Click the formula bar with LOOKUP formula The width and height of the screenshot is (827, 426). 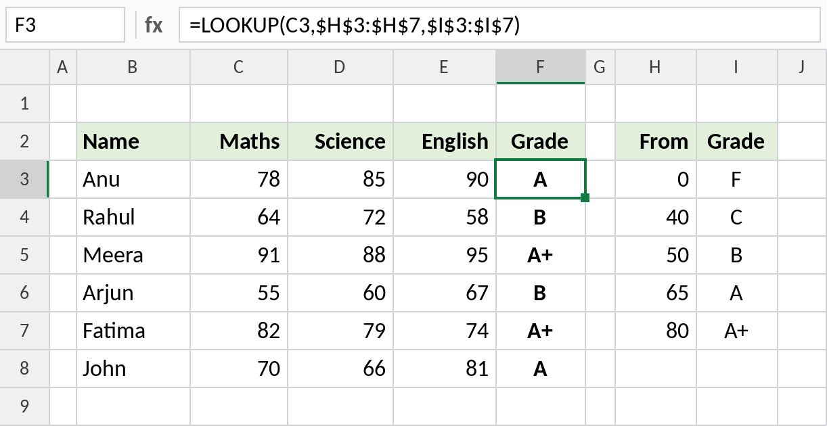click(x=499, y=25)
